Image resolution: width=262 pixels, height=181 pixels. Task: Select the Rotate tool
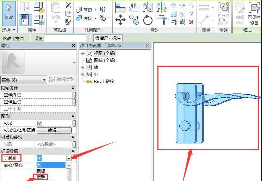(148, 20)
